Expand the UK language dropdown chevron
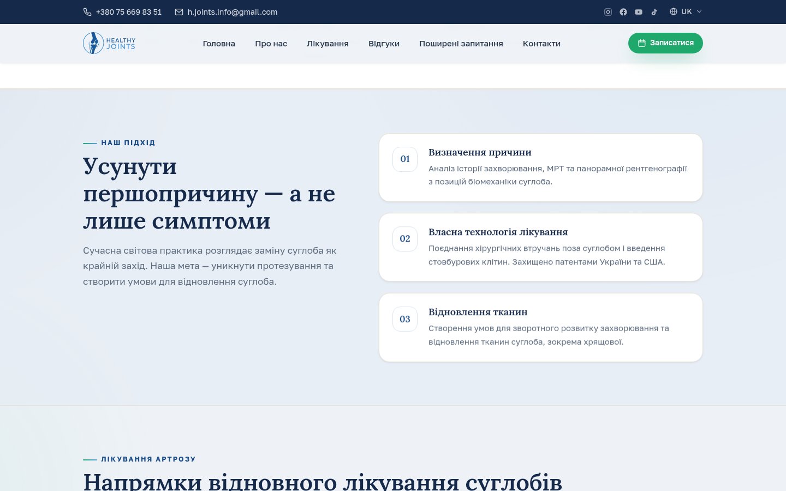 [x=699, y=11]
